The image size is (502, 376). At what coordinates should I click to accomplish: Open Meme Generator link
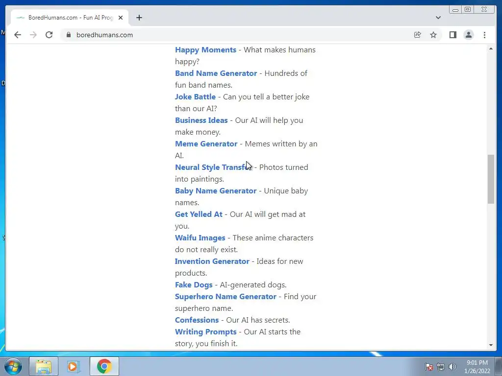point(206,143)
